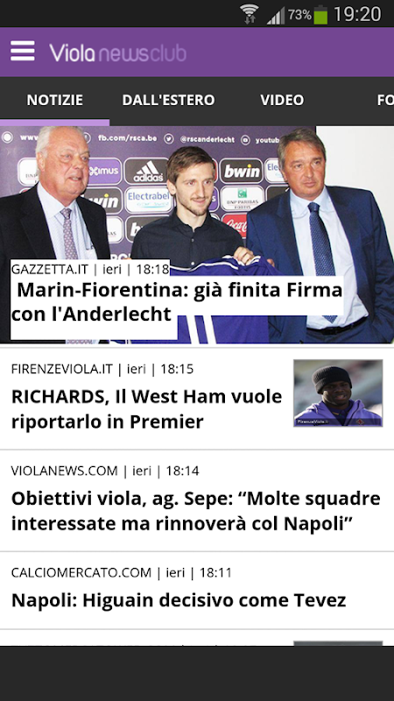The image size is (394, 701).
Task: Switch to the NOTIZIE tab
Action: pyautogui.click(x=54, y=100)
